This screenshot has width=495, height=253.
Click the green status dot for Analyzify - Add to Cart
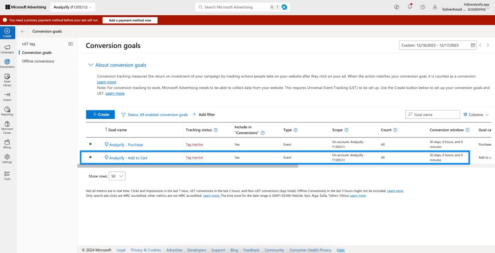tap(90, 157)
